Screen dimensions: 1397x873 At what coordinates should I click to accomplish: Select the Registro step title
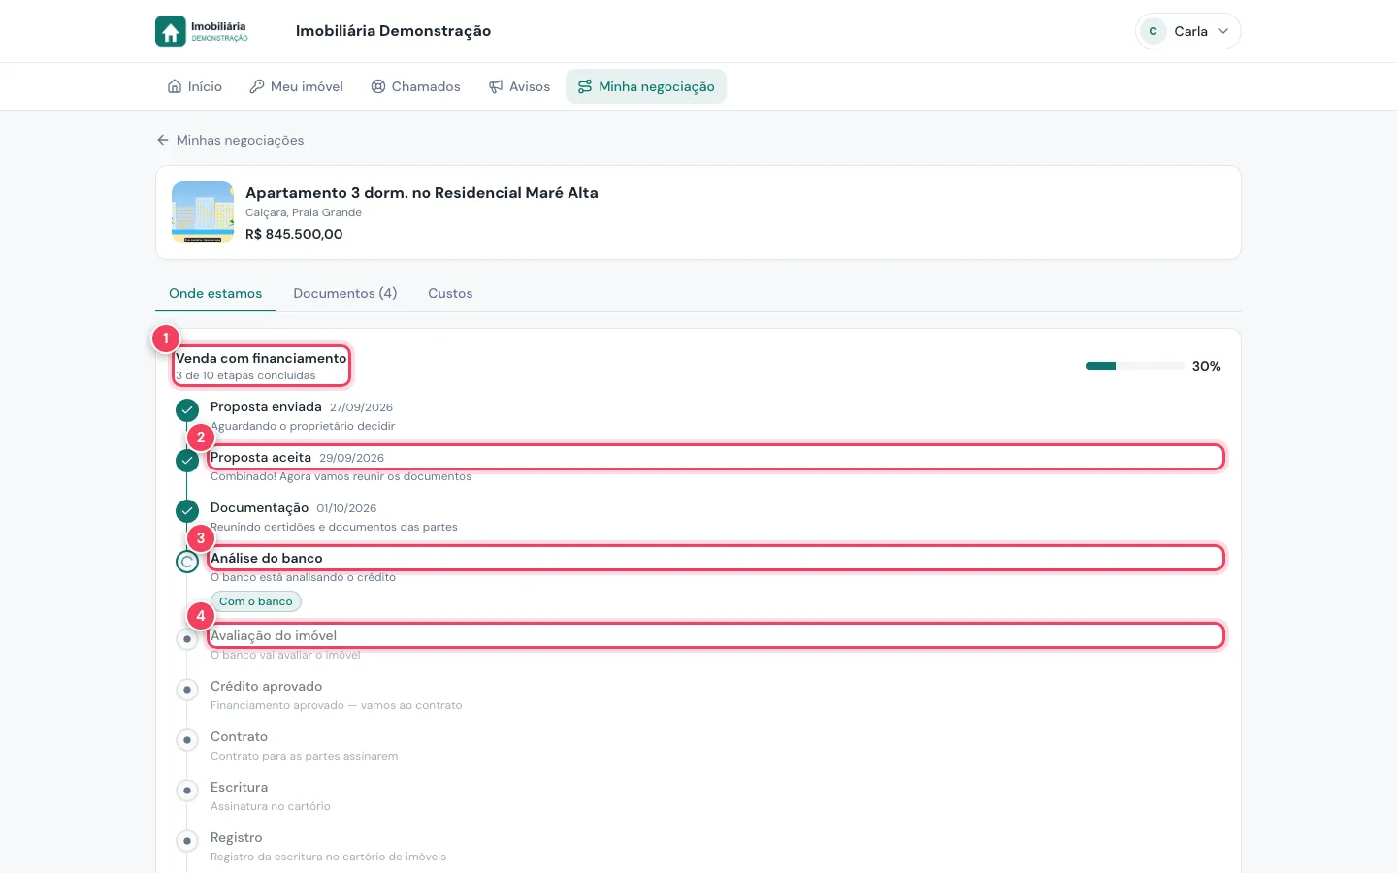point(236,837)
